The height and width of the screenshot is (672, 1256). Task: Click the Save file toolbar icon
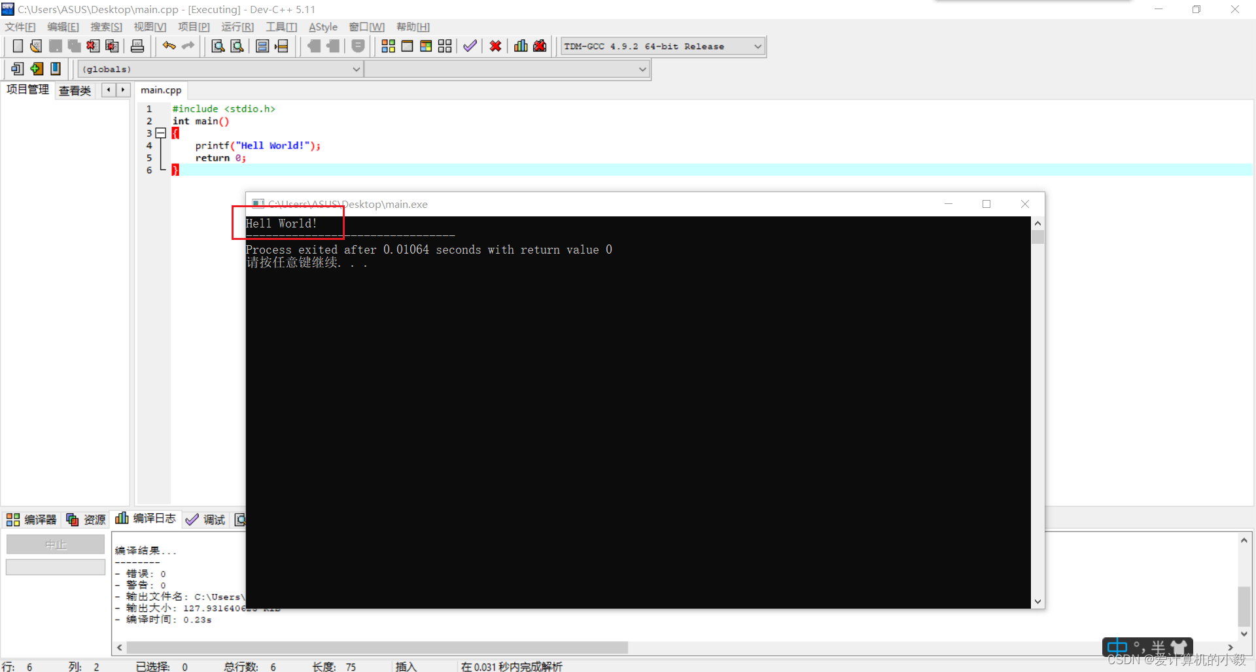click(x=56, y=46)
